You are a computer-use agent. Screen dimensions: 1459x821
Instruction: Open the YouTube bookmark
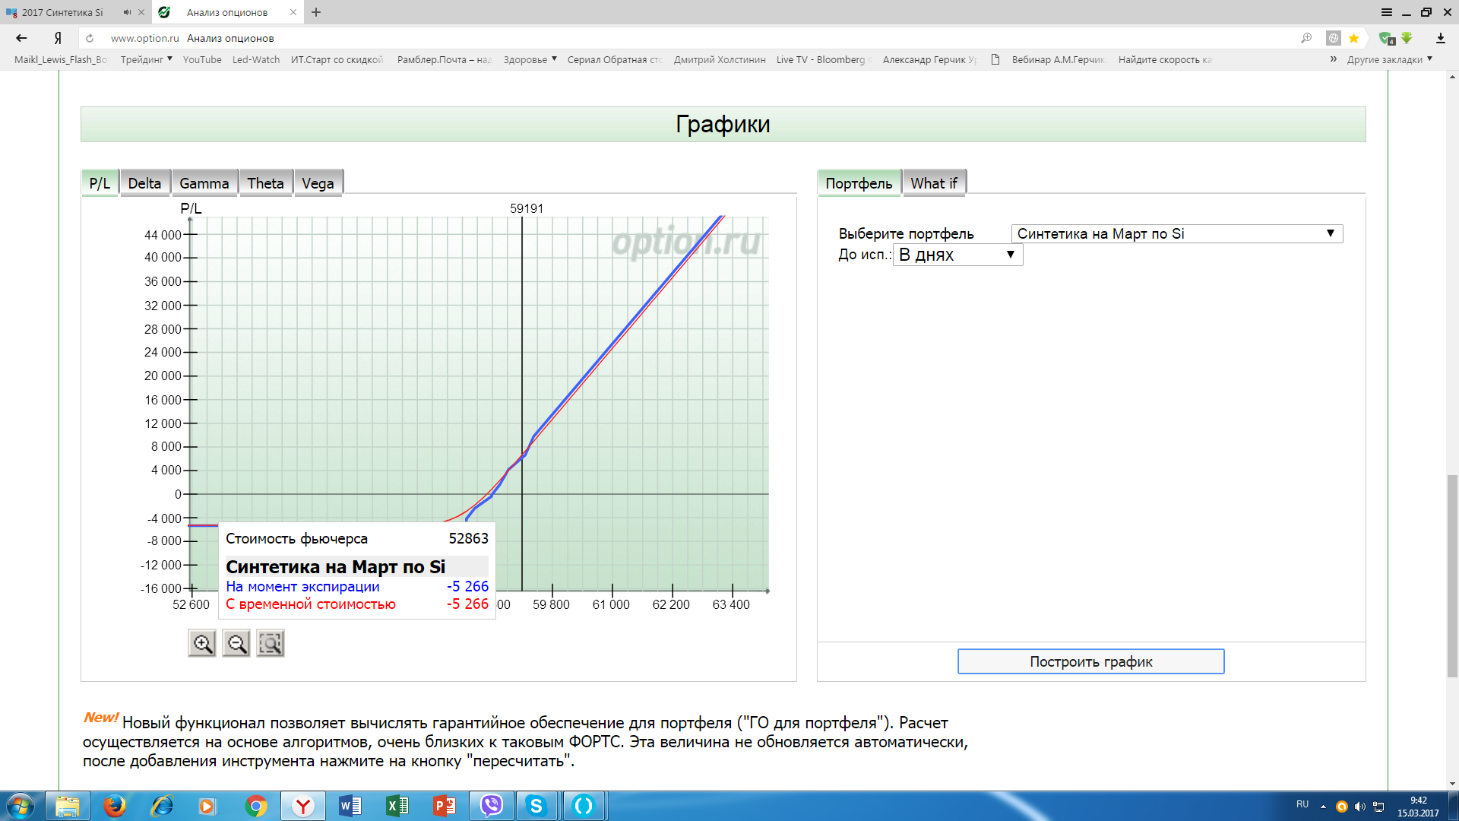click(x=202, y=59)
